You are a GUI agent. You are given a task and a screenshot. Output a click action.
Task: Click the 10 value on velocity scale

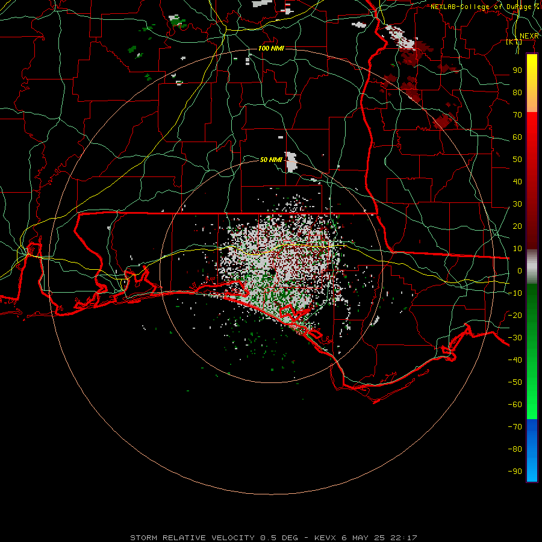pyautogui.click(x=517, y=249)
